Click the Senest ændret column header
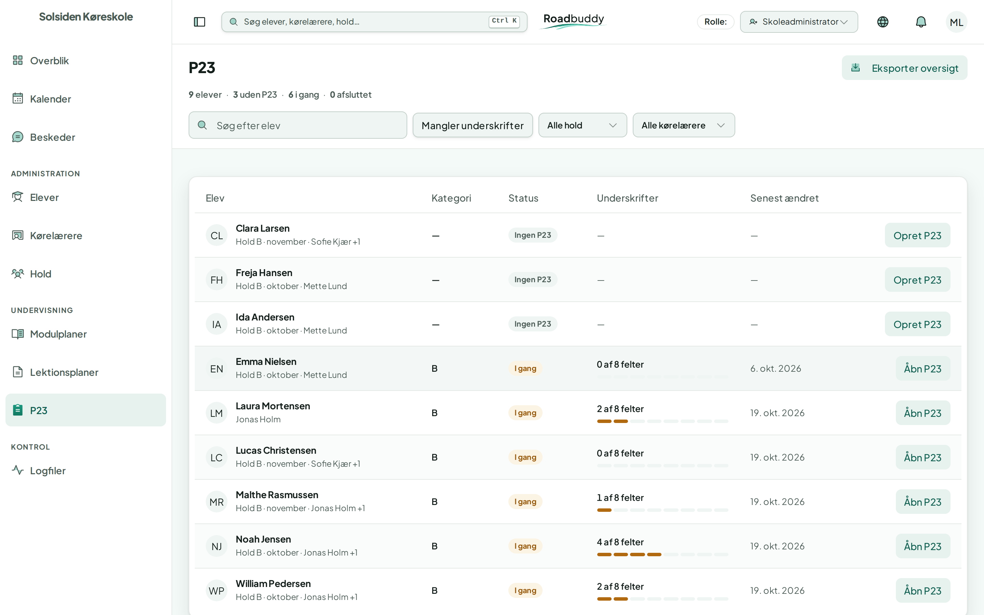The image size is (984, 615). tap(784, 198)
